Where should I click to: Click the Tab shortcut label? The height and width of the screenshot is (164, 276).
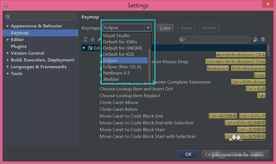261,96
